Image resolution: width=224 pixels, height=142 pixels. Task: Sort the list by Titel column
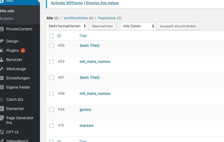83,36
